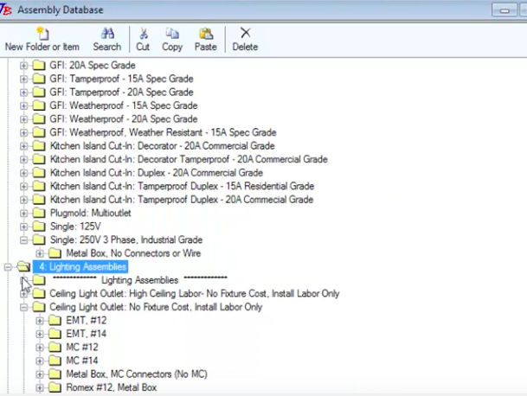Click the Paste clipboard icon

[206, 33]
